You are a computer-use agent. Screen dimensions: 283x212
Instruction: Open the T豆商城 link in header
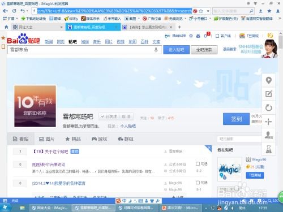pyautogui.click(x=249, y=36)
